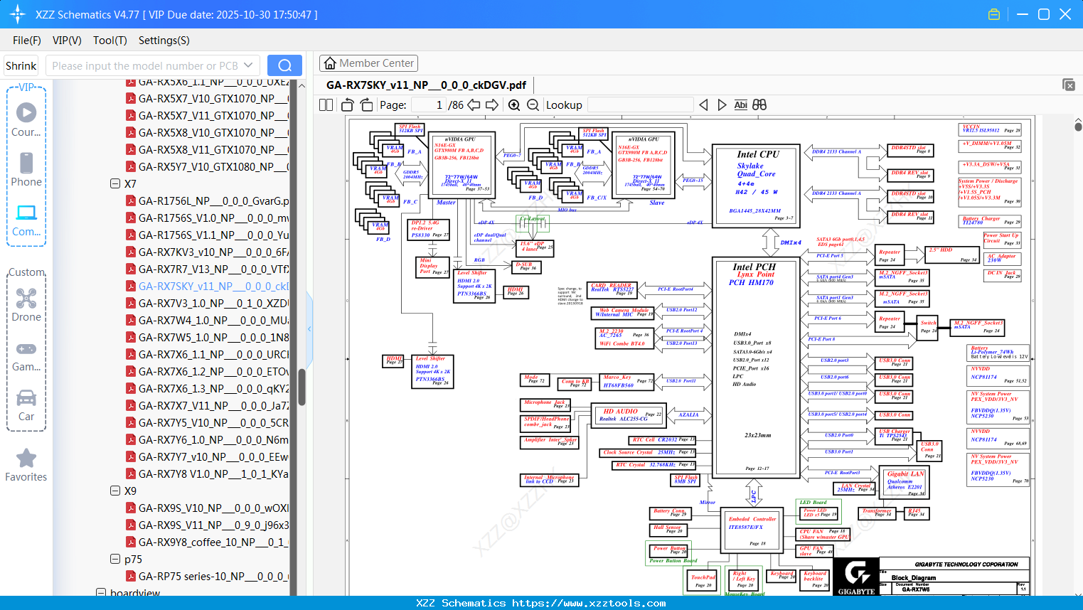The width and height of the screenshot is (1083, 610).
Task: Open the Courses category in the VIP sidebar
Action: tap(26, 119)
